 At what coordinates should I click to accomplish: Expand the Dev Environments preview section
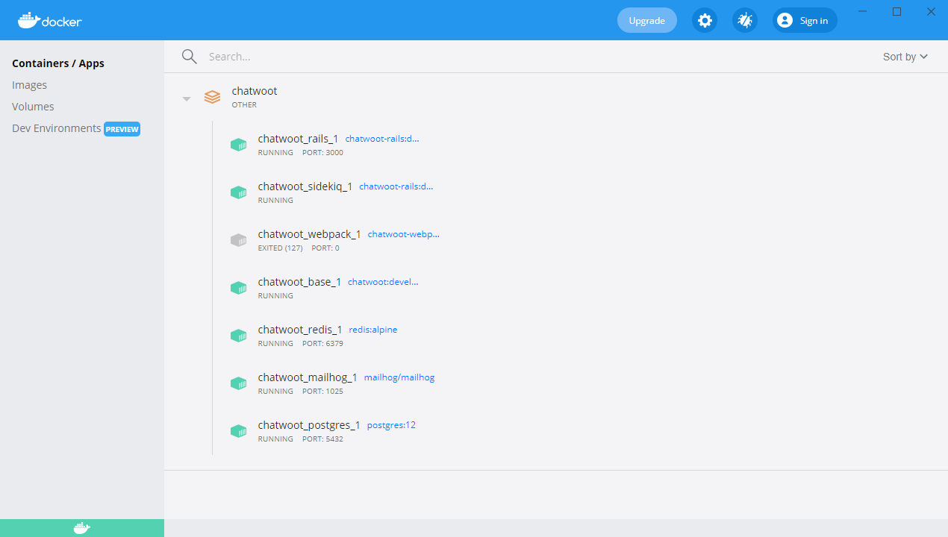pos(56,128)
